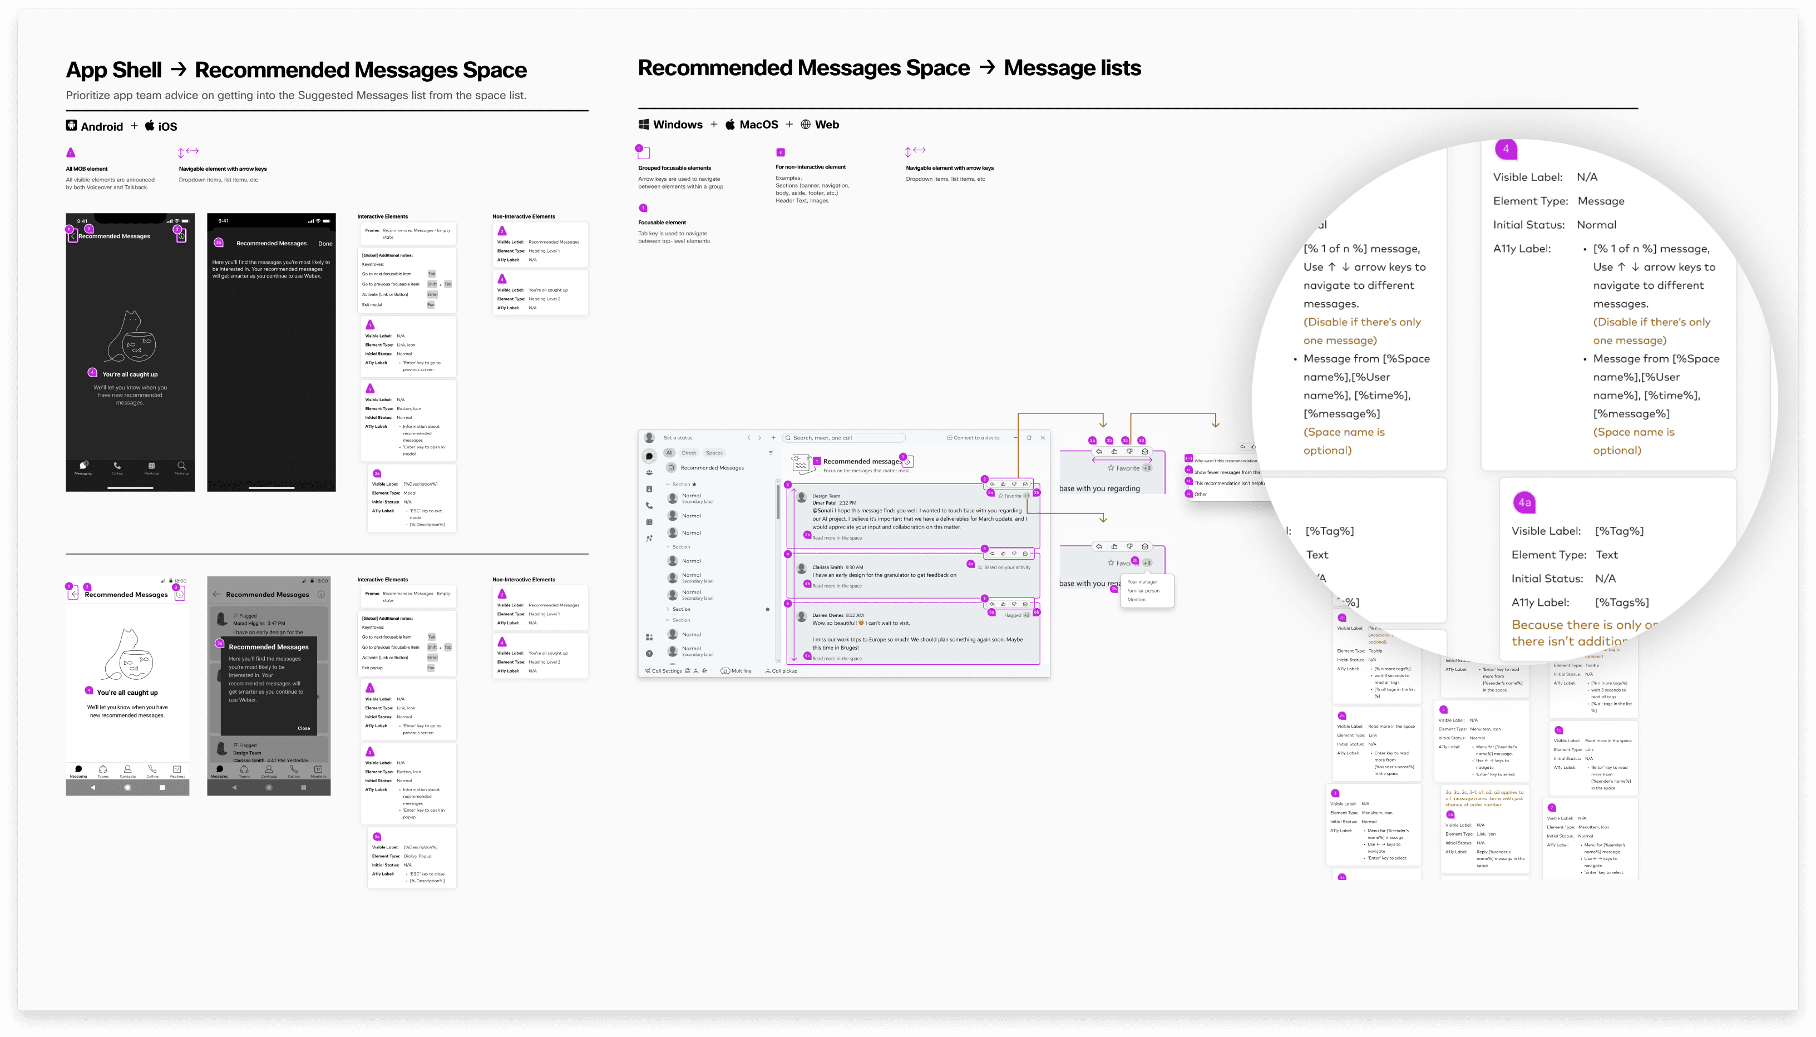Expand the bold collapsed Section with unread dot
Image resolution: width=1816 pixels, height=1037 pixels.
(668, 609)
